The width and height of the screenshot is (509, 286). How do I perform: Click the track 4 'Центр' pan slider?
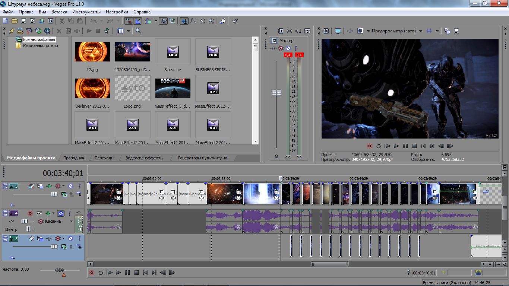[28, 229]
